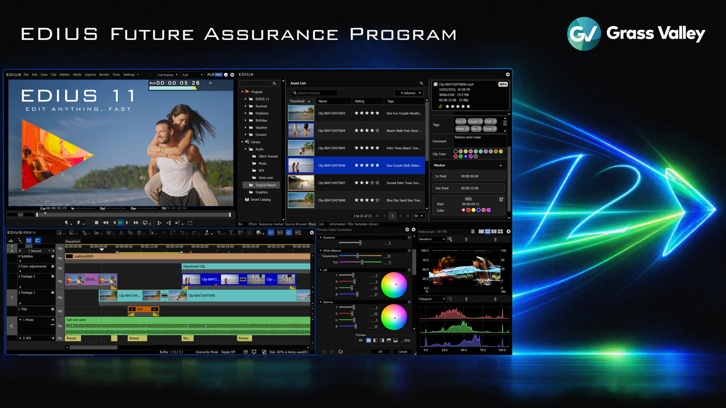
Task: Open the Full frames dropdown
Action: click(168, 75)
